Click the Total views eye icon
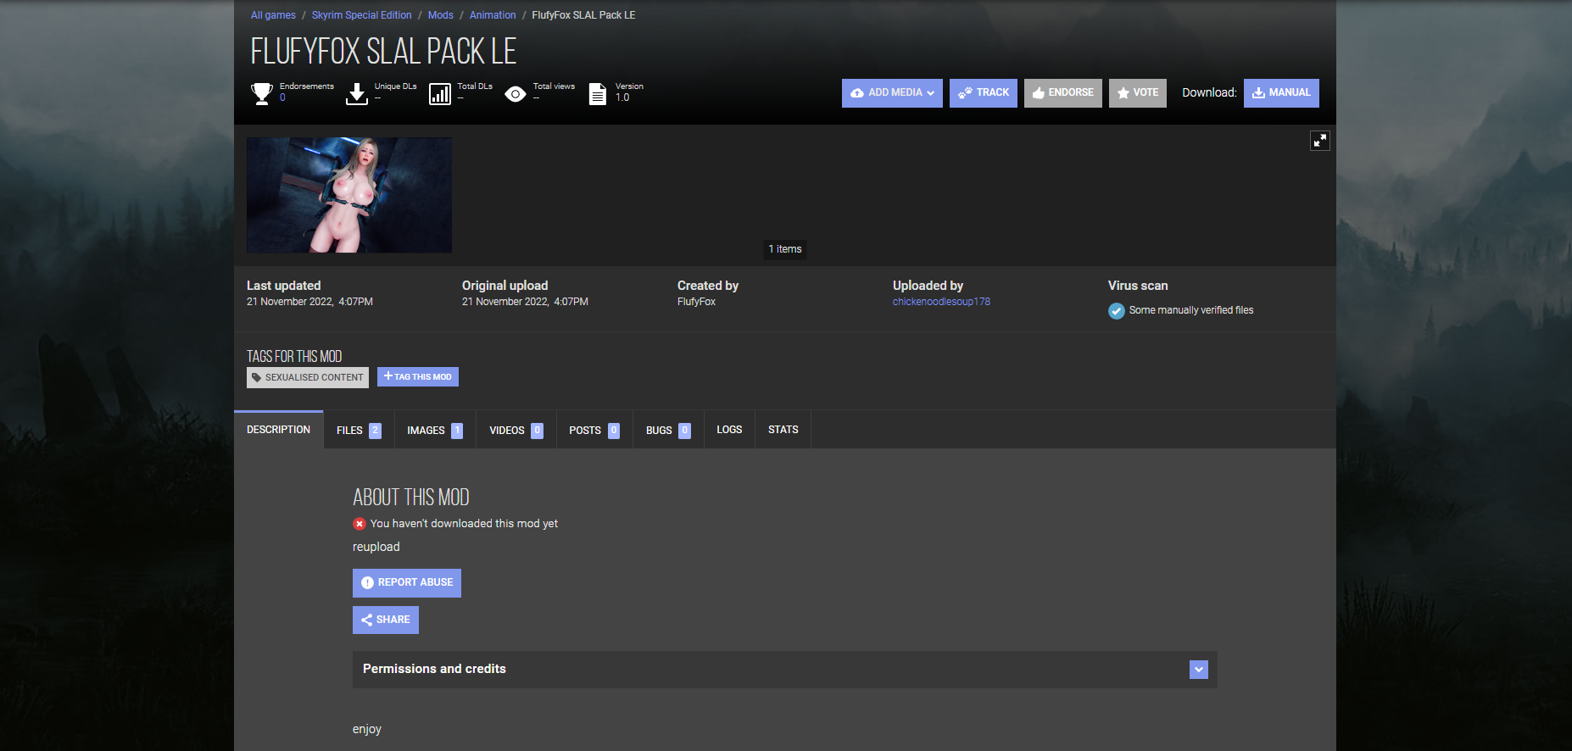The width and height of the screenshot is (1572, 751). tap(516, 93)
